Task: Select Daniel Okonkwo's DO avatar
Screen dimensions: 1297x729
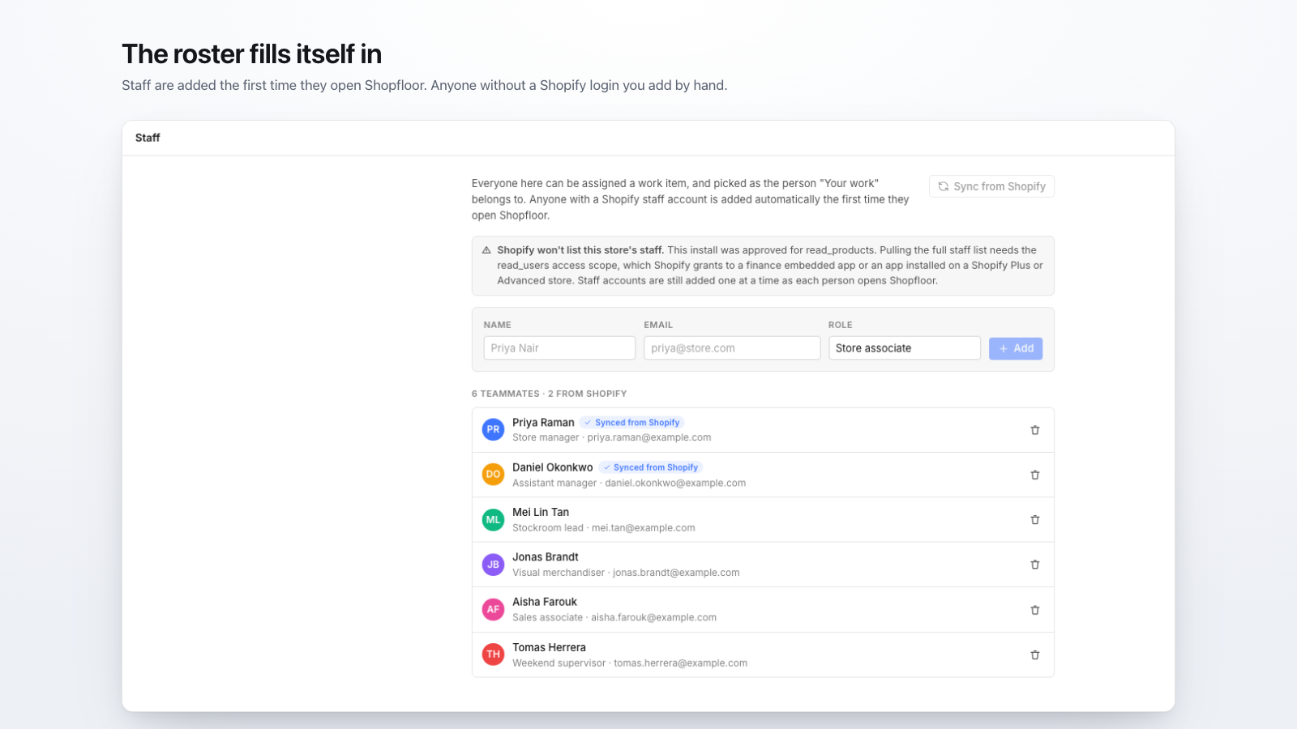Action: tap(493, 475)
